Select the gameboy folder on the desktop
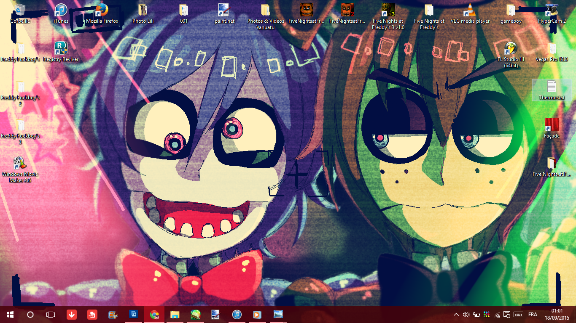Viewport: 576px width, 323px height. click(511, 13)
